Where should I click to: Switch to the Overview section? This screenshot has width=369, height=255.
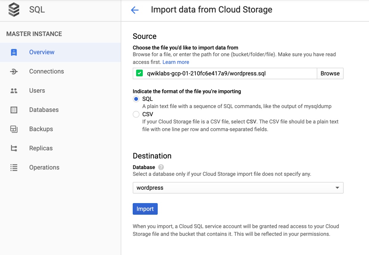click(42, 52)
